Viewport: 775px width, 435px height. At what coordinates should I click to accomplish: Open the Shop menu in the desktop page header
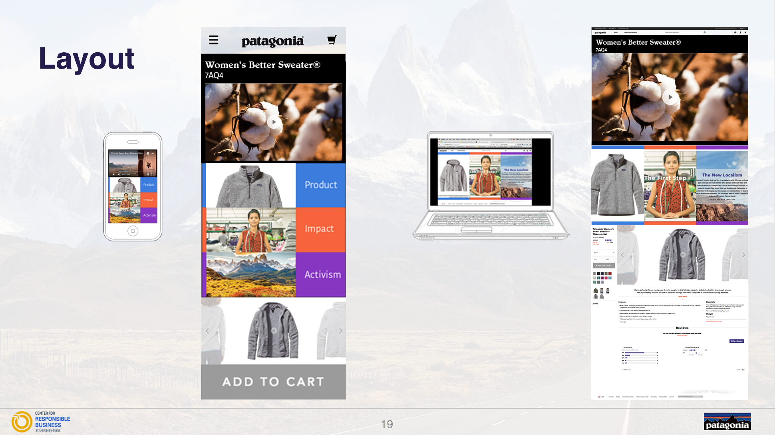coord(616,32)
